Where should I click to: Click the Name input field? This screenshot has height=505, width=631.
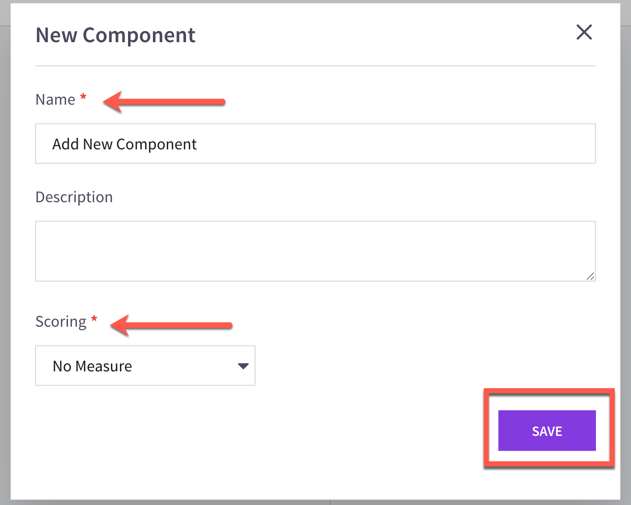pos(315,143)
